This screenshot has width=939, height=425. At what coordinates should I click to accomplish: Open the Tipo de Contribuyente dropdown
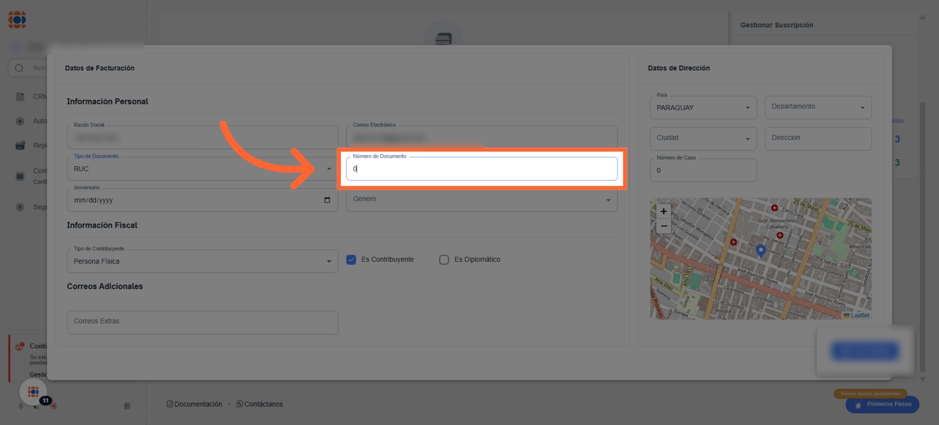tap(202, 261)
